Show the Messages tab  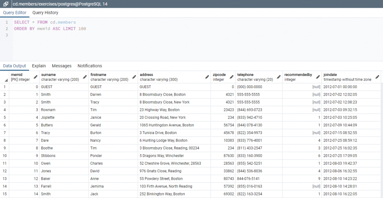click(62, 66)
